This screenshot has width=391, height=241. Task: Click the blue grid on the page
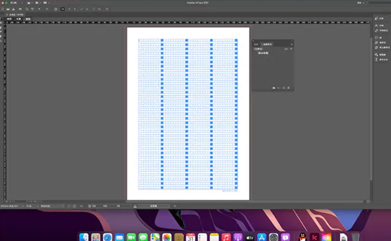pyautogui.click(x=188, y=114)
